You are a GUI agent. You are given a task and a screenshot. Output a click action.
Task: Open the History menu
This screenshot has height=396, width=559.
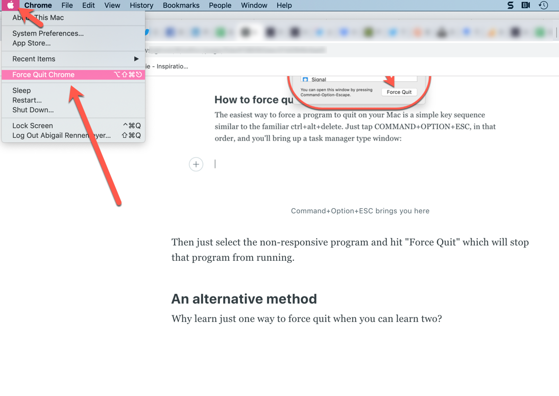[x=141, y=5]
